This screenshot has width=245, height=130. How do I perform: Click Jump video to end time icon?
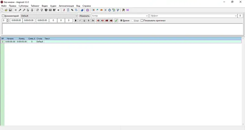click(32, 10)
